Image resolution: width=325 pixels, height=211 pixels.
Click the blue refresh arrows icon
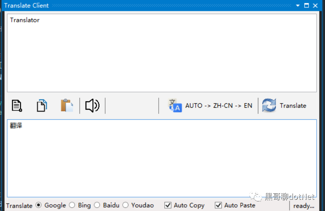(x=269, y=105)
